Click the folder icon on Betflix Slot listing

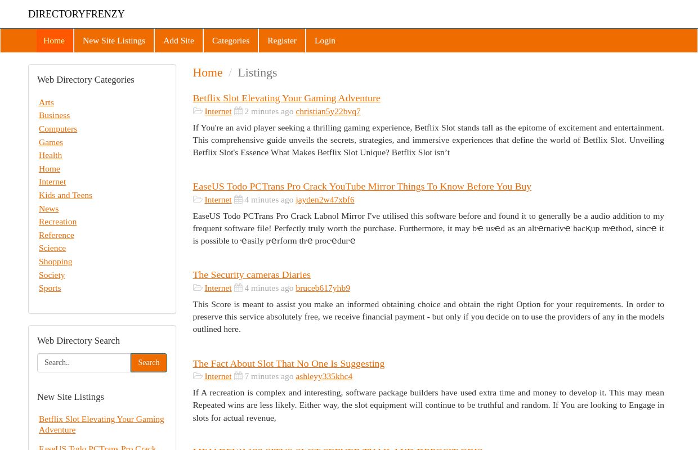pos(198,111)
